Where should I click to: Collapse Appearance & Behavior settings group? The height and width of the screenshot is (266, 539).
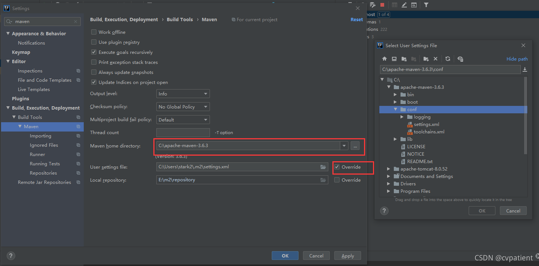pyautogui.click(x=8, y=33)
